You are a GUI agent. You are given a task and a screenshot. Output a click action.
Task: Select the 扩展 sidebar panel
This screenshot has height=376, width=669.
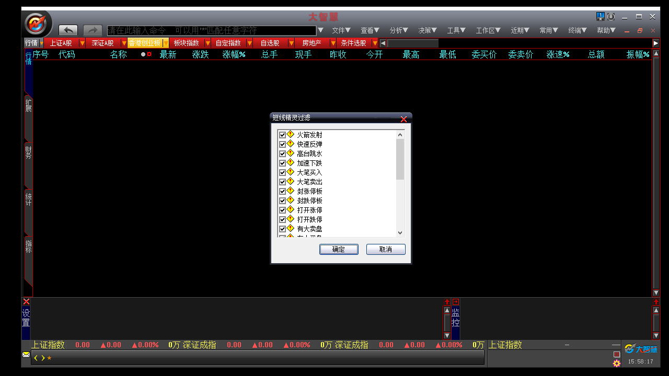pyautogui.click(x=27, y=106)
